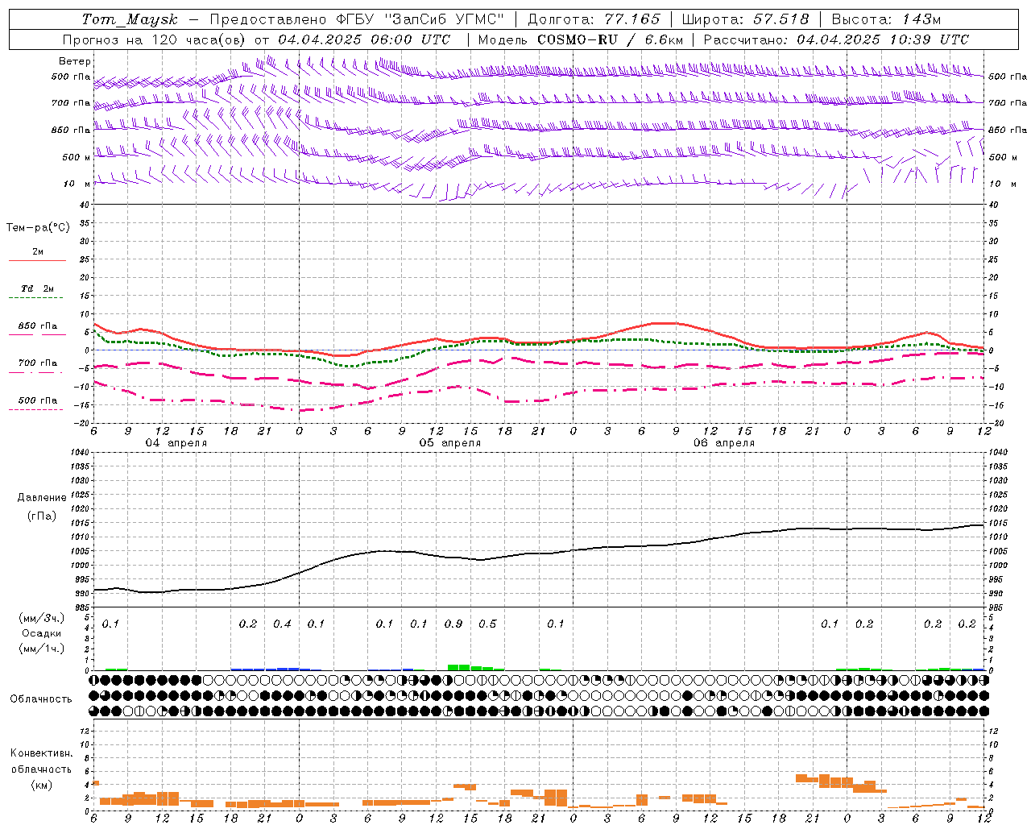Click the 06 апреля date label

pyautogui.click(x=724, y=443)
